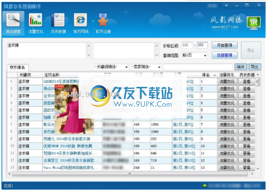This screenshot has width=266, height=192.
Task: Click the 导出 export button
Action: click(x=254, y=67)
